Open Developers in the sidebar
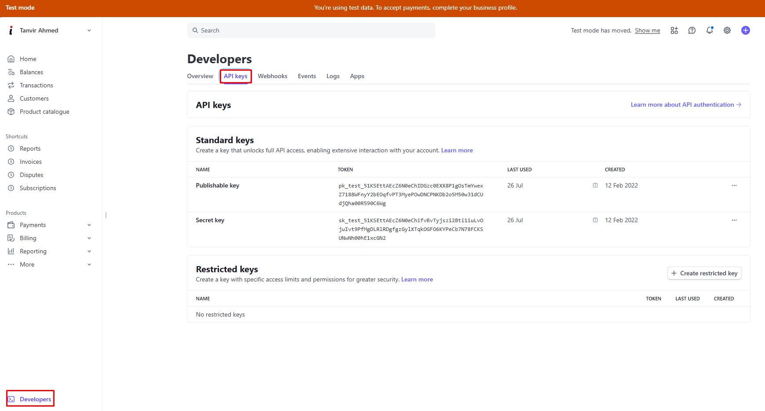Image resolution: width=765 pixels, height=411 pixels. click(x=35, y=399)
